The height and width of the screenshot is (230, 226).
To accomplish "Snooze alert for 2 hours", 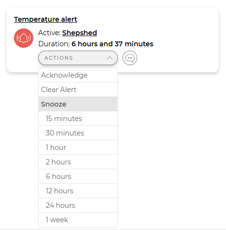I will (x=78, y=162).
